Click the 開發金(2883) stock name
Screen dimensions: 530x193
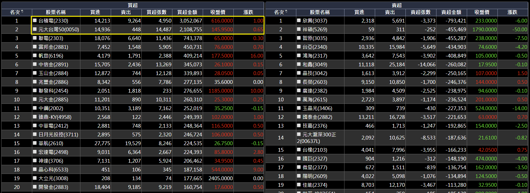pyautogui.click(x=53, y=187)
